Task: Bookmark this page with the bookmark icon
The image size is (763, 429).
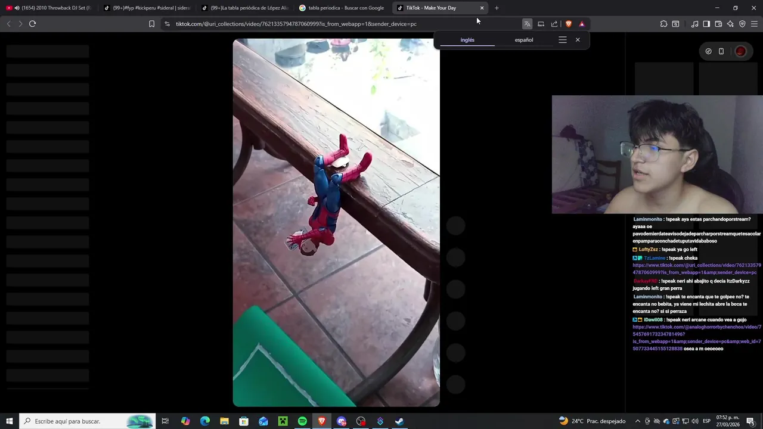Action: coord(151,24)
